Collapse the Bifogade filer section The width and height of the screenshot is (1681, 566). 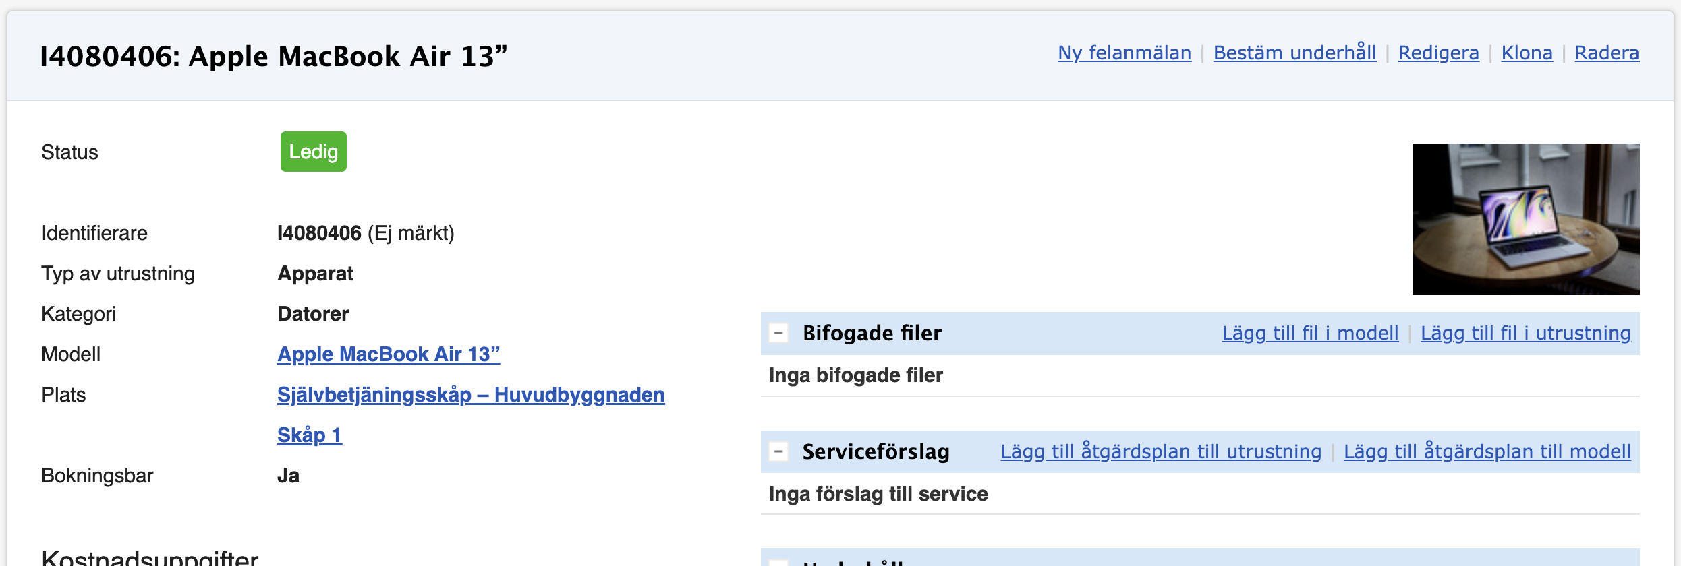[778, 333]
